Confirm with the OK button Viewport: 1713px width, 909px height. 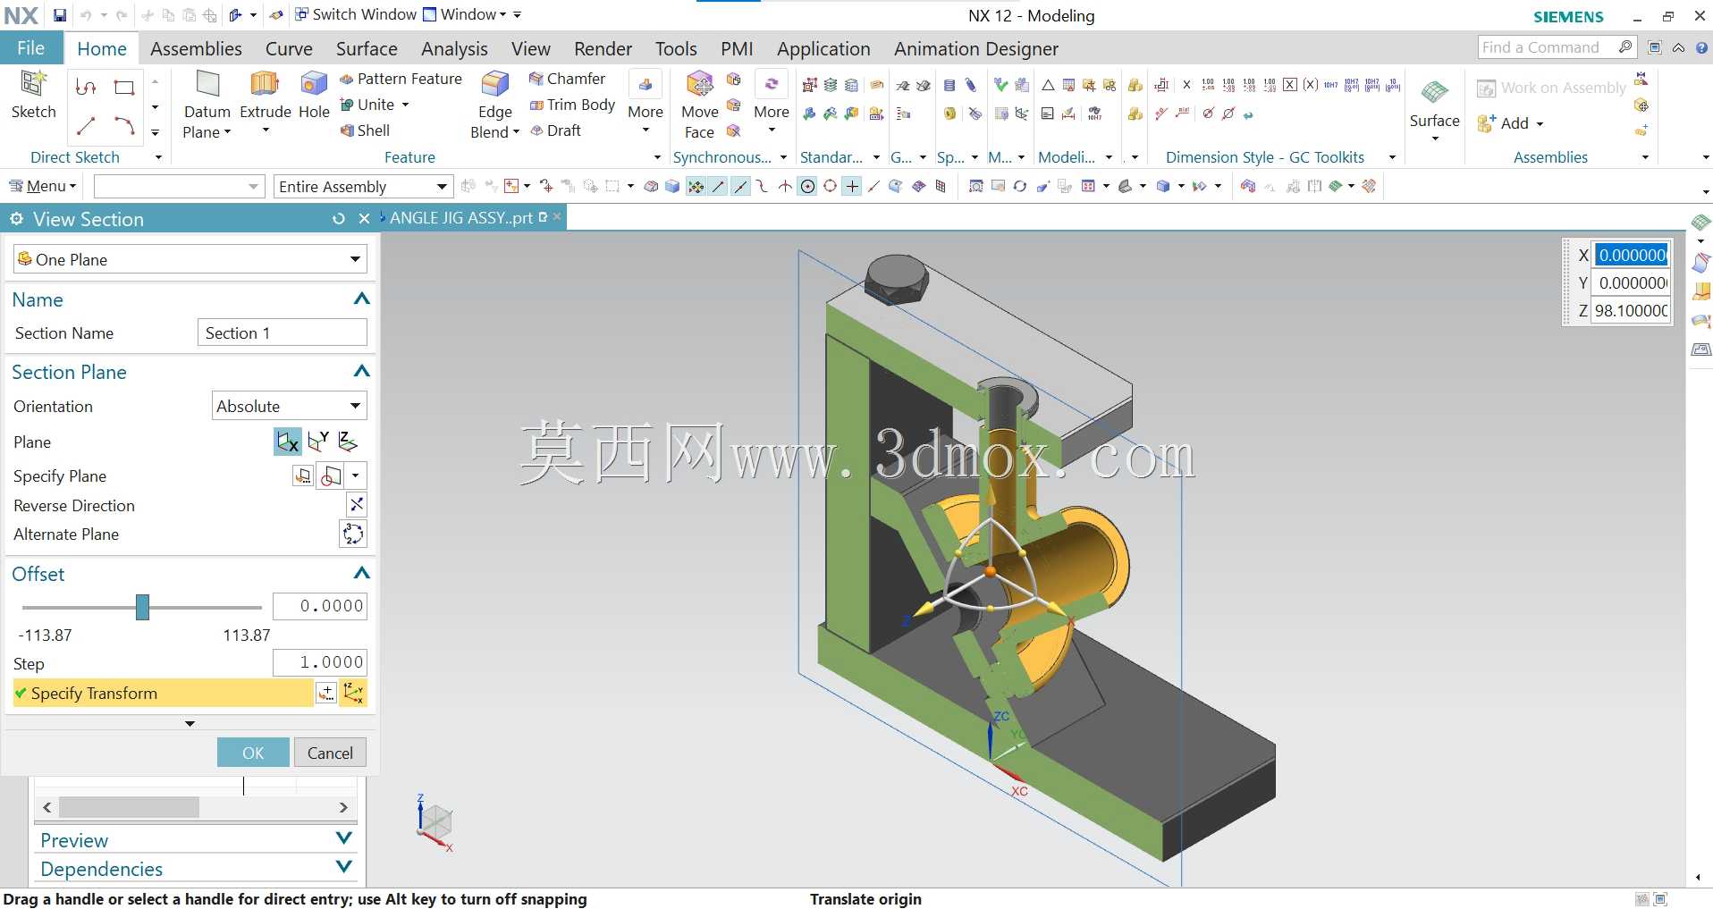(x=253, y=753)
